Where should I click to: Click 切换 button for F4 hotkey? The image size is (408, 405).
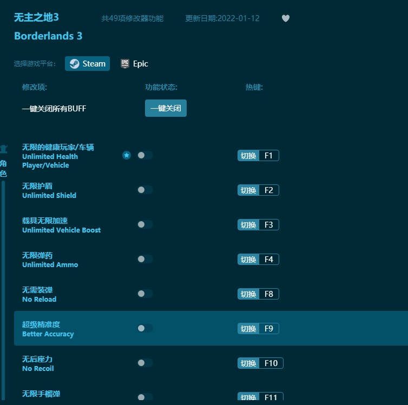(248, 259)
